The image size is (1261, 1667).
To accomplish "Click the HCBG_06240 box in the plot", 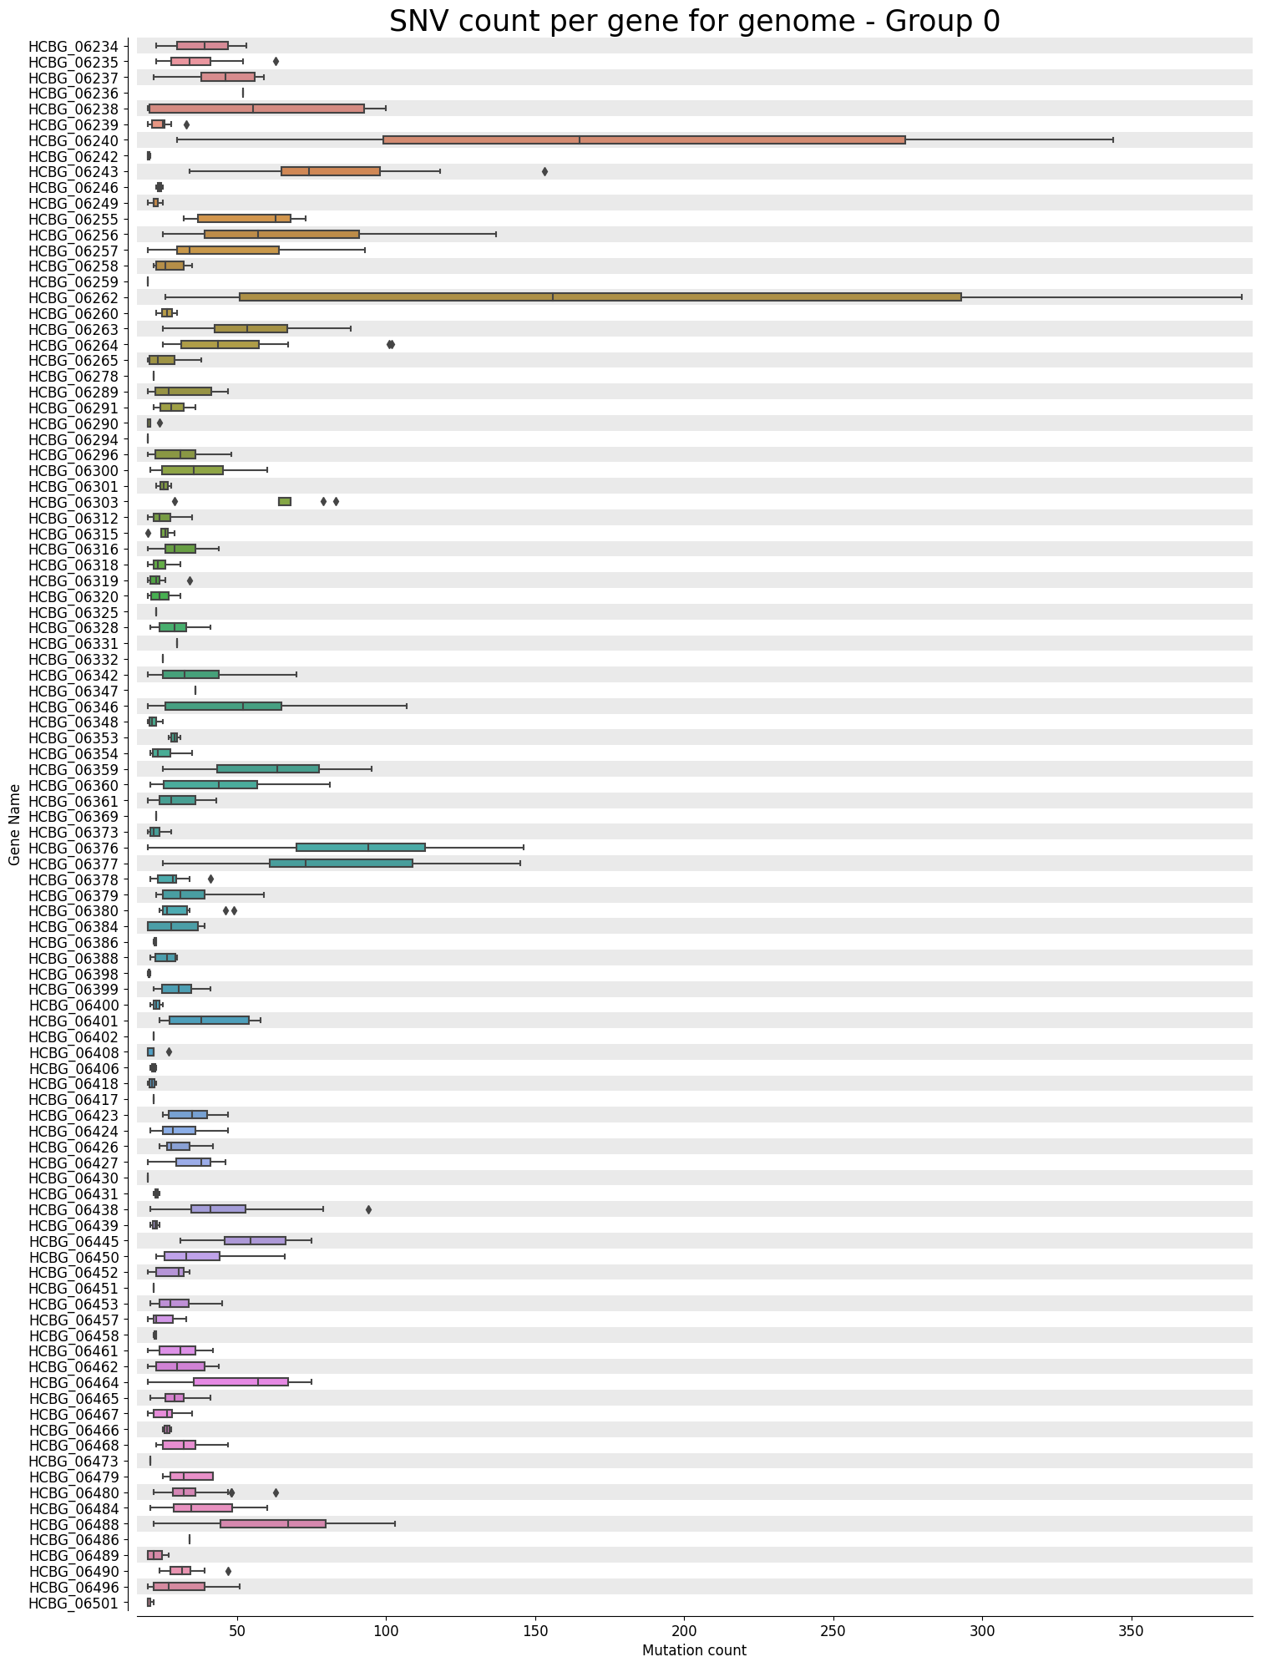I will pyautogui.click(x=644, y=140).
